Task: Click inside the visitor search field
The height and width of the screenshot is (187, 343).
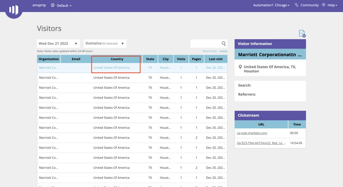Action: pyautogui.click(x=206, y=43)
